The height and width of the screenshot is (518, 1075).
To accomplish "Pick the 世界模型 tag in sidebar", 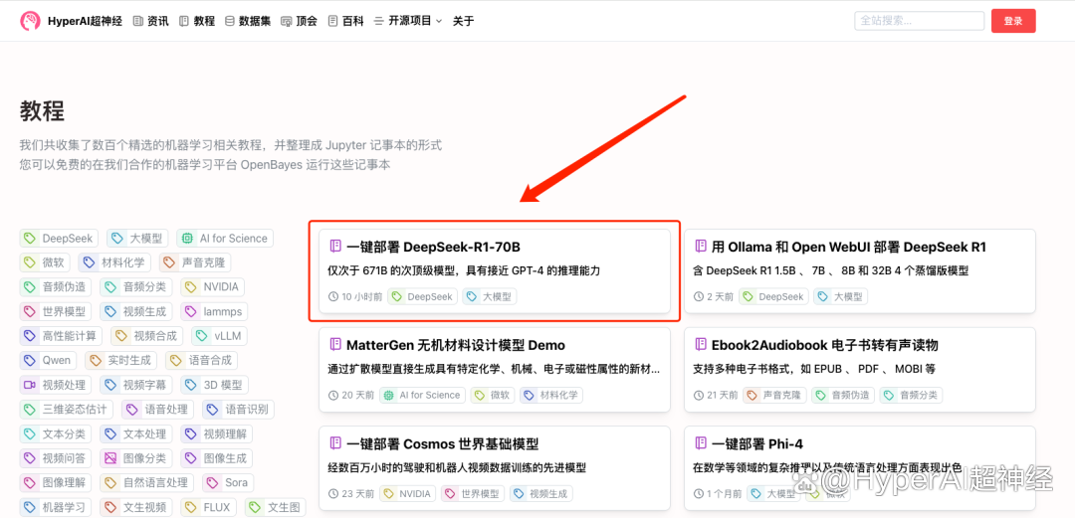I will coord(56,312).
